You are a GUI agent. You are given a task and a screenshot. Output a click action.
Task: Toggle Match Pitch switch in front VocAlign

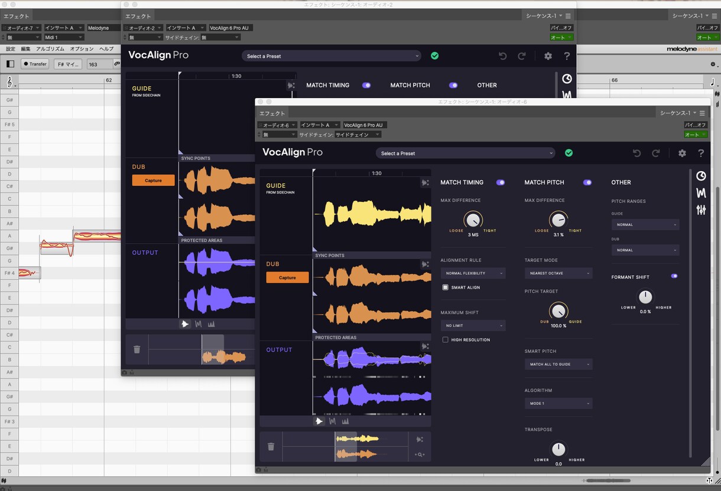click(x=587, y=182)
